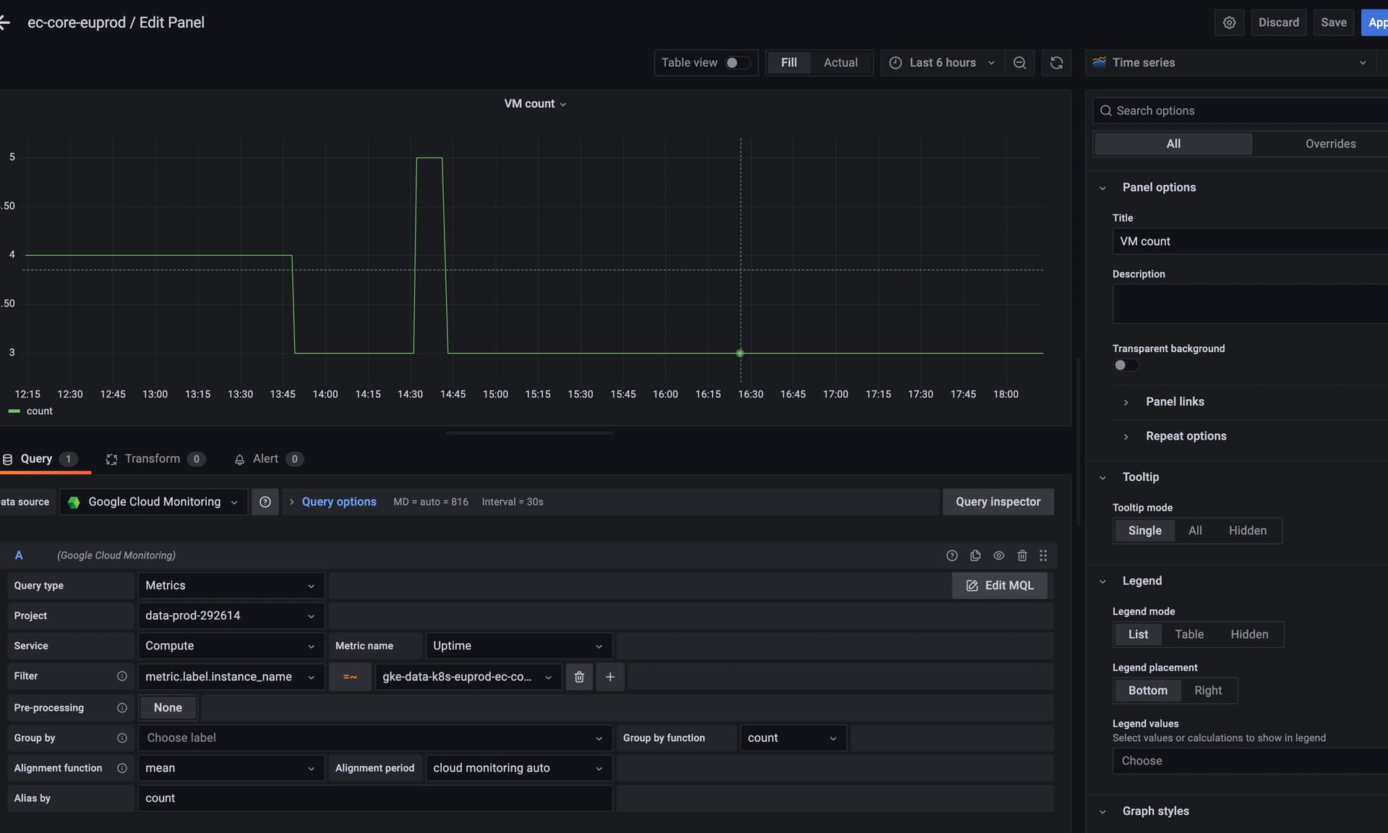Enable the Table view switch
Image resolution: width=1388 pixels, height=833 pixels.
pos(737,63)
